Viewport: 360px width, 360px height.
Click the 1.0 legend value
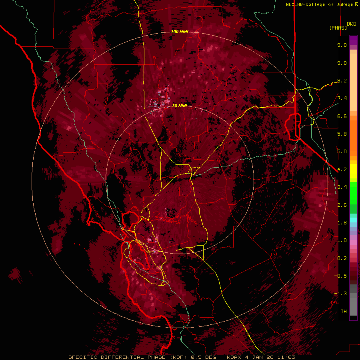(x=342, y=240)
